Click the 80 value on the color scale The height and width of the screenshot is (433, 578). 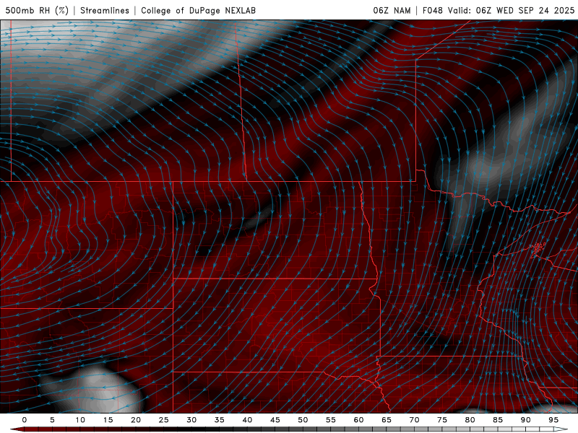point(470,420)
